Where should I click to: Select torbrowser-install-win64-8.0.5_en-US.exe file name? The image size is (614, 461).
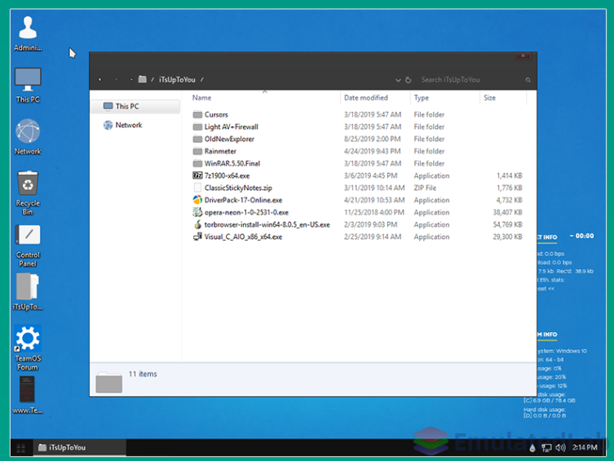[x=267, y=224]
